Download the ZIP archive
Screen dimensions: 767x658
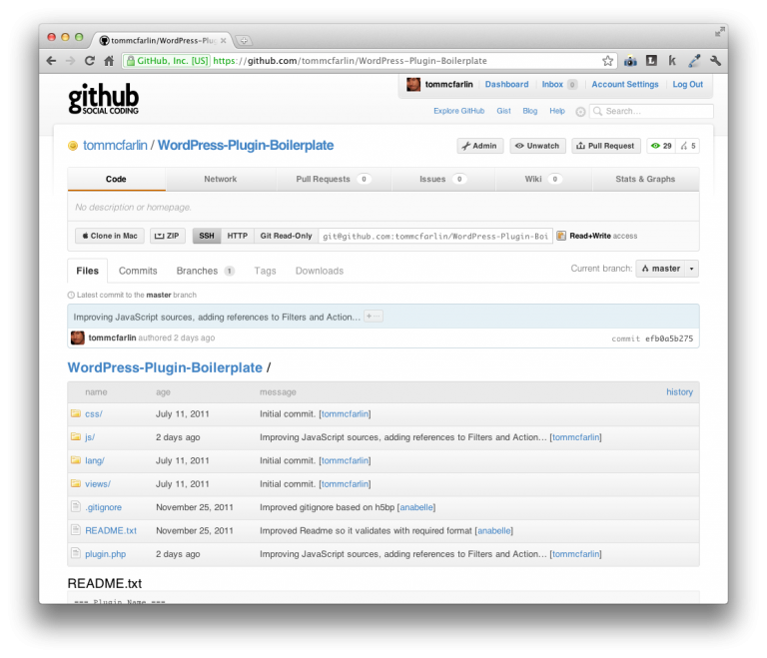pyautogui.click(x=168, y=236)
